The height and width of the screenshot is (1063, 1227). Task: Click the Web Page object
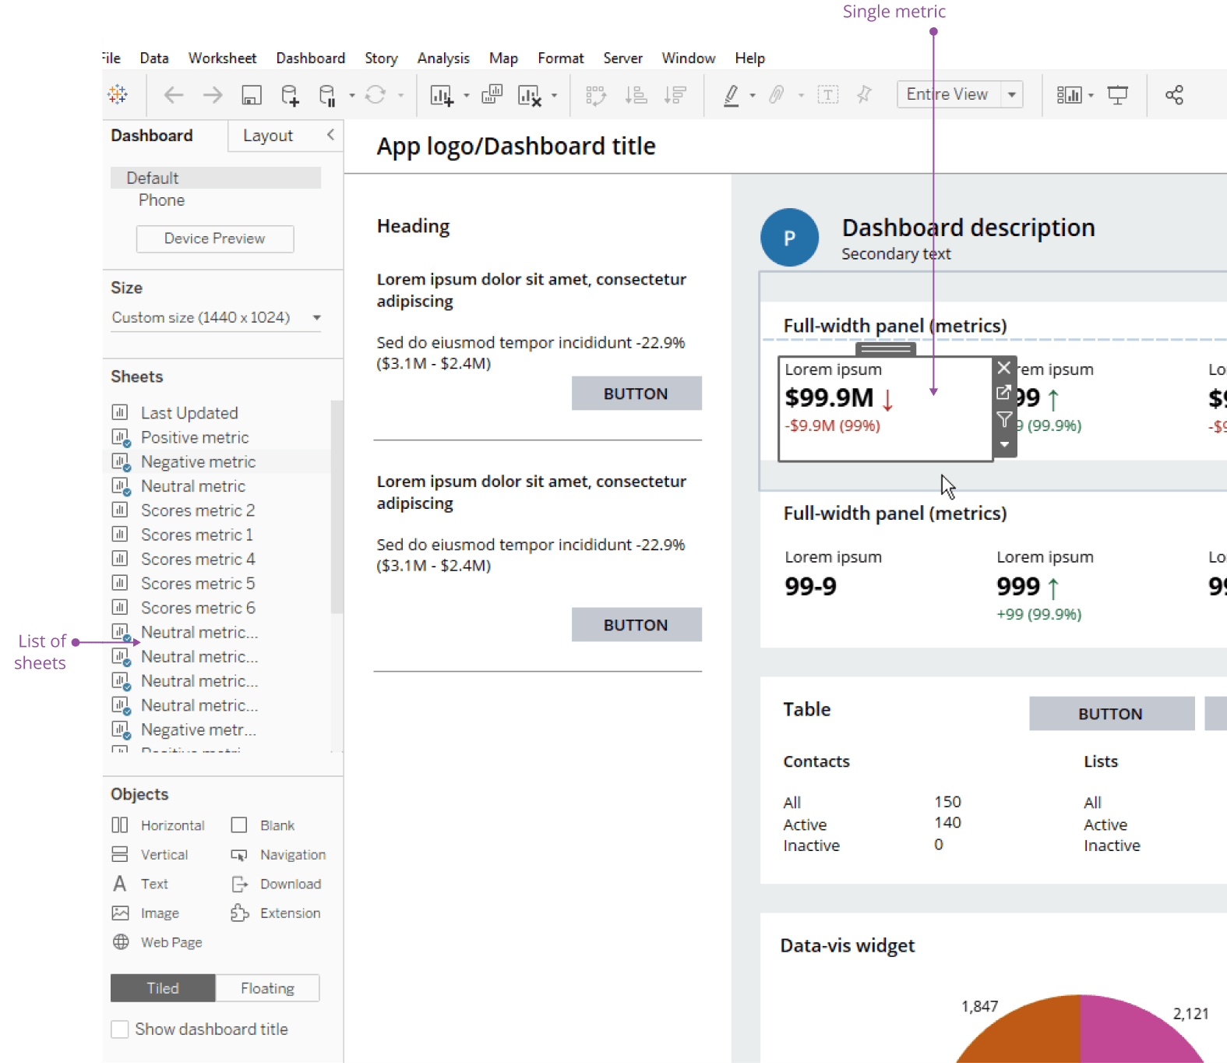pos(157,942)
